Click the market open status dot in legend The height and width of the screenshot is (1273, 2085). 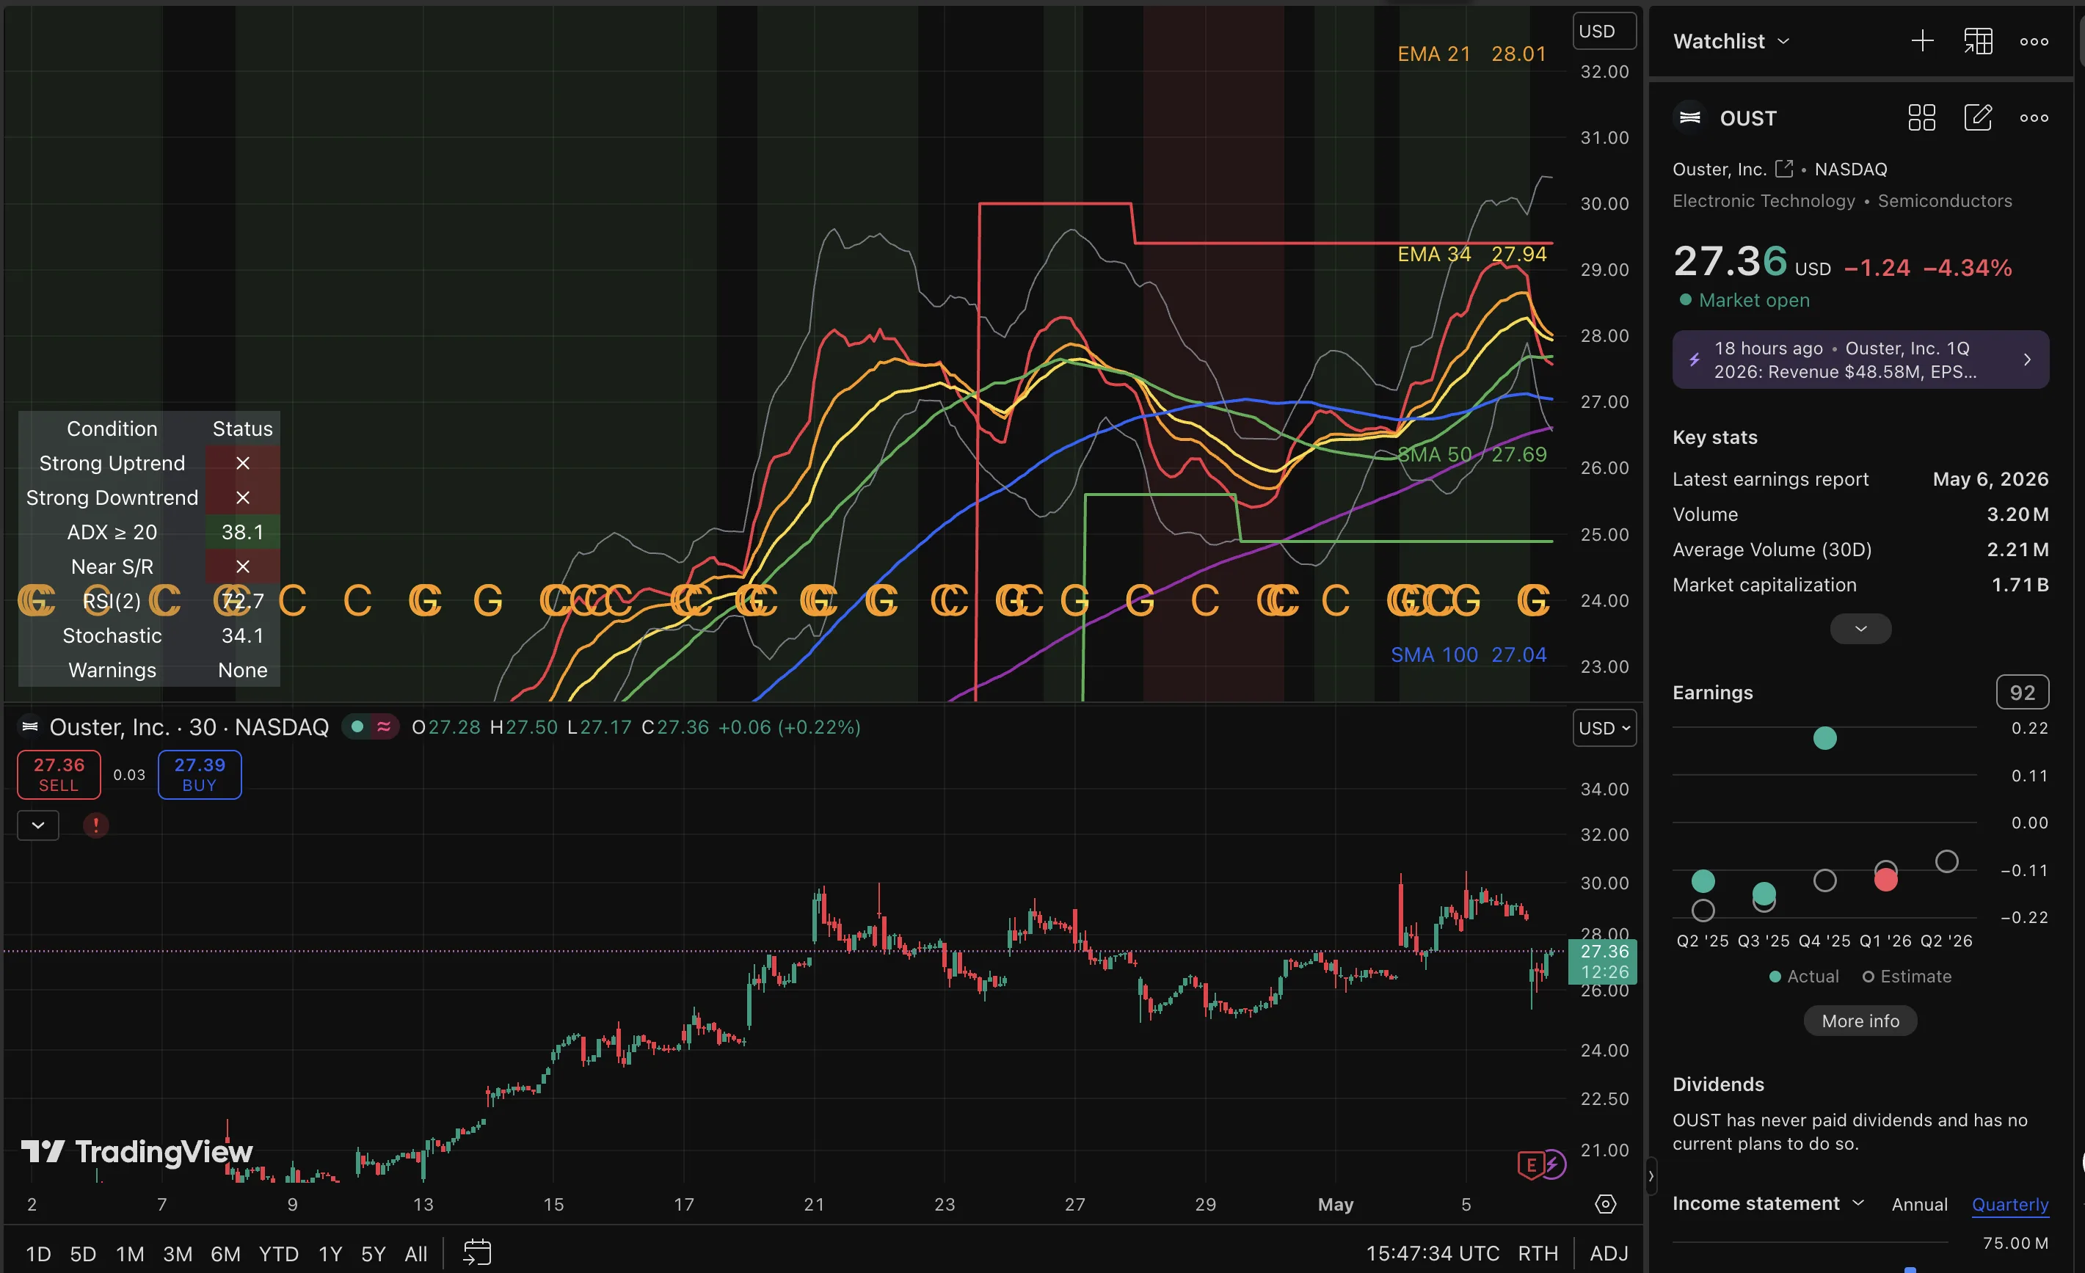357,726
